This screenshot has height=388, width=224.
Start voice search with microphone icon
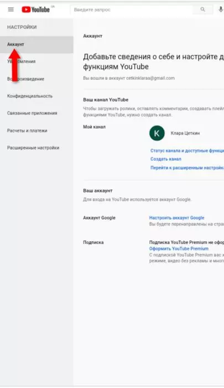pyautogui.click(x=221, y=9)
